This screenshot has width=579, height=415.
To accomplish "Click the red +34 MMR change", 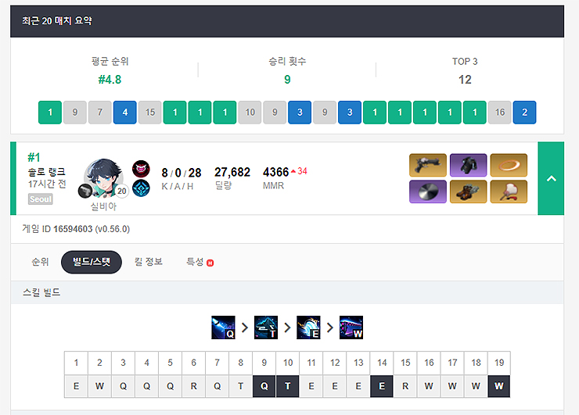I will coord(299,171).
